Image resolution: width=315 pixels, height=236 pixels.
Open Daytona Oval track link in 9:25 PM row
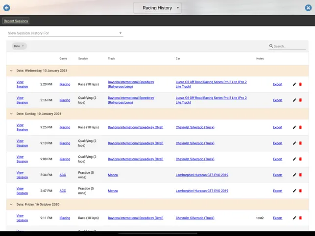coord(136,127)
